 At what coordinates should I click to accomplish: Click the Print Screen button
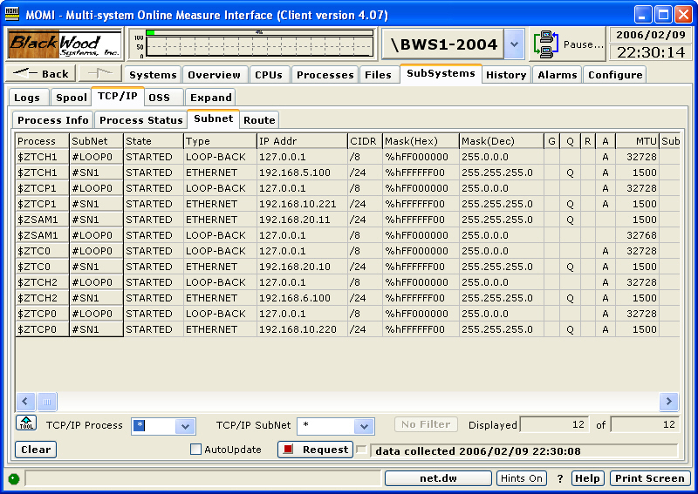tap(649, 478)
